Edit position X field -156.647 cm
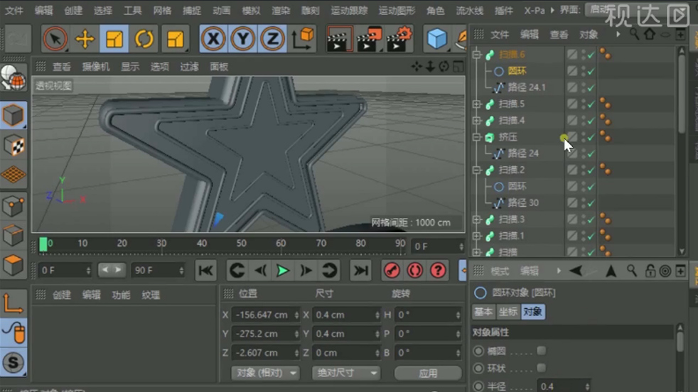Screen dimensions: 698x392 pyautogui.click(x=265, y=315)
